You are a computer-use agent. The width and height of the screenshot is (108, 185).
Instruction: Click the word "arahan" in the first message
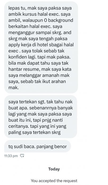click(x=59, y=82)
